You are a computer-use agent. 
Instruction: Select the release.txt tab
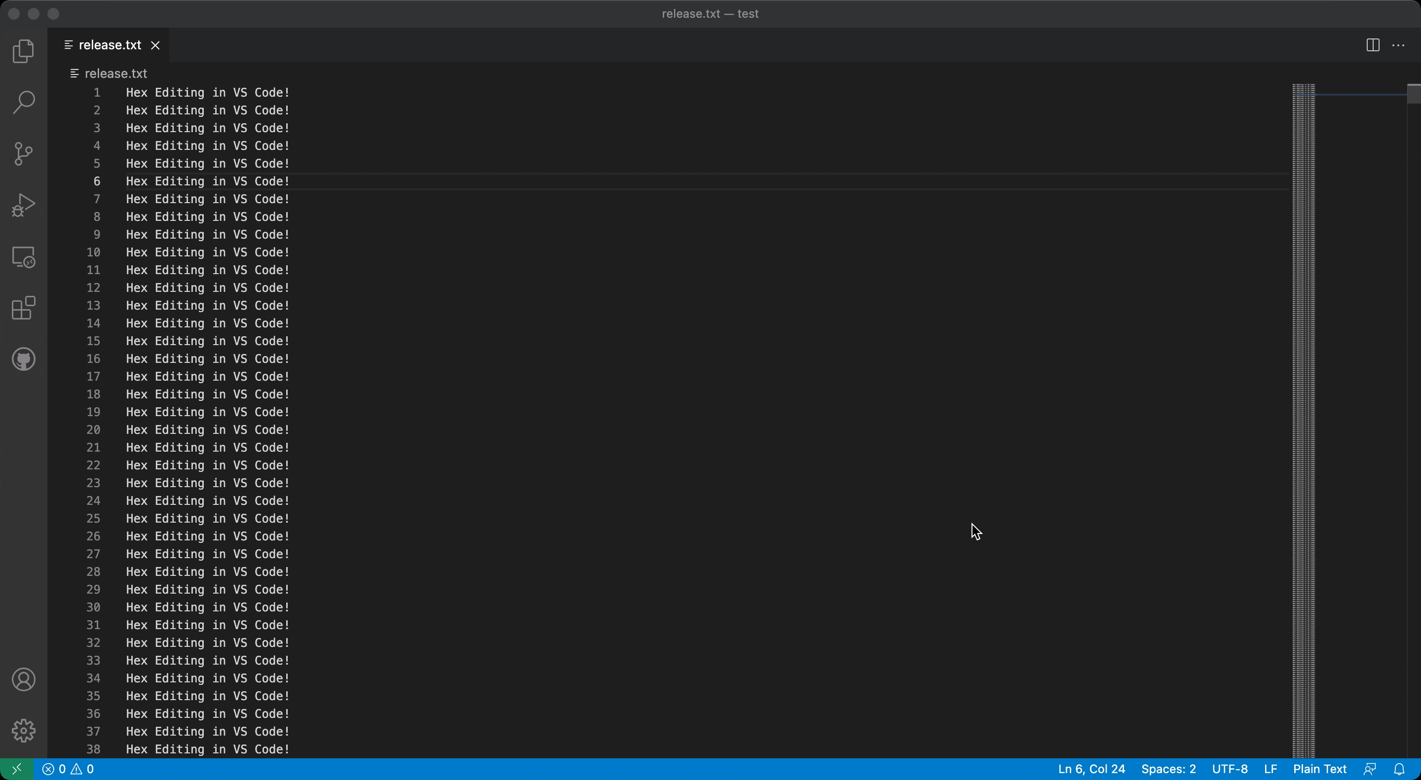[109, 44]
